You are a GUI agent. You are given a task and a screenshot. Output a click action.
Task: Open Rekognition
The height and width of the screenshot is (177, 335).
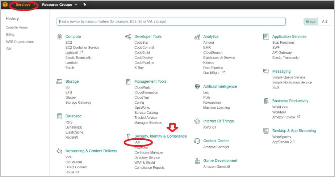tap(212, 103)
